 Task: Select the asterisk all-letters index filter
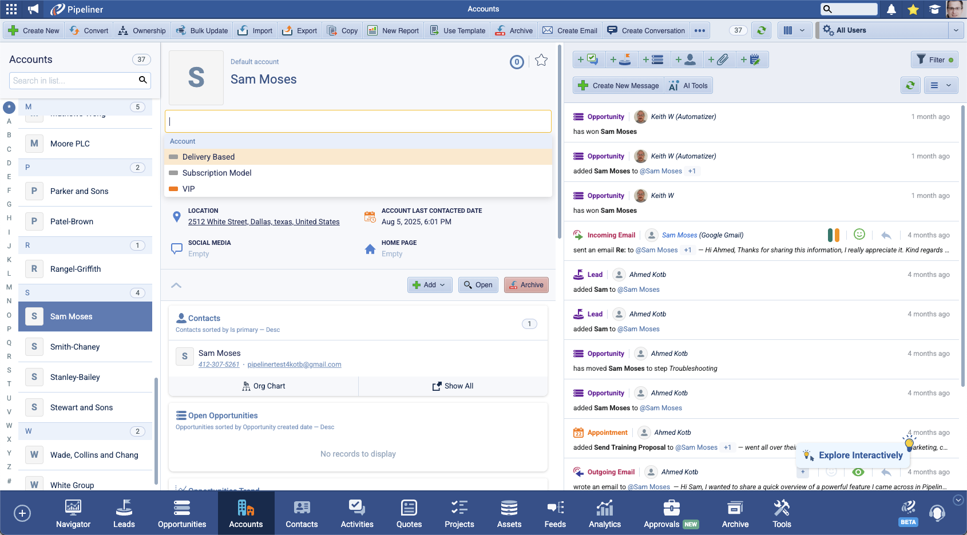tap(9, 107)
